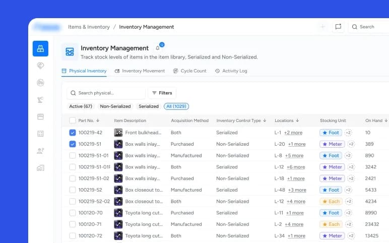Expand +1 more locations for L-34
Viewport: 389px width, 243px height.
[296, 236]
